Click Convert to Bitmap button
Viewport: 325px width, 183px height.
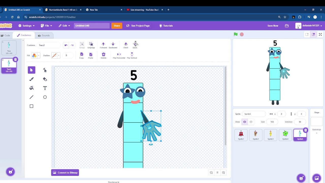tap(65, 173)
